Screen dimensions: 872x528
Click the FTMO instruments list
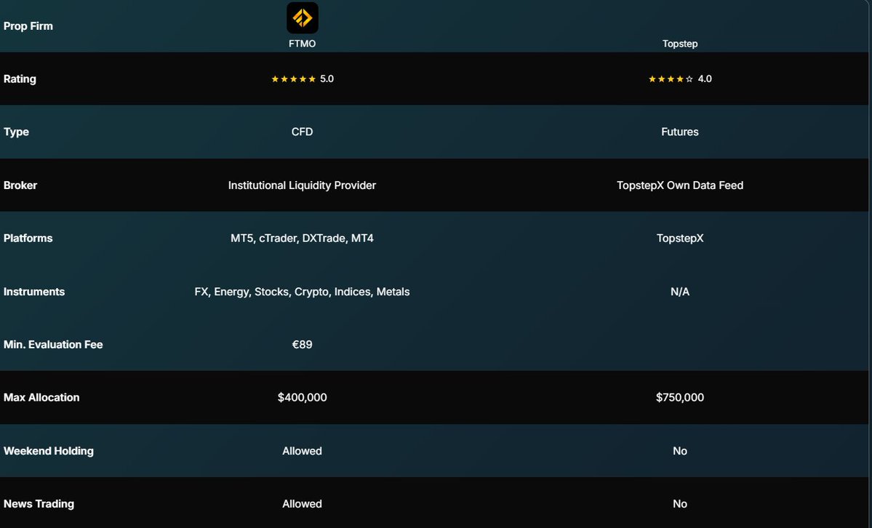tap(302, 292)
